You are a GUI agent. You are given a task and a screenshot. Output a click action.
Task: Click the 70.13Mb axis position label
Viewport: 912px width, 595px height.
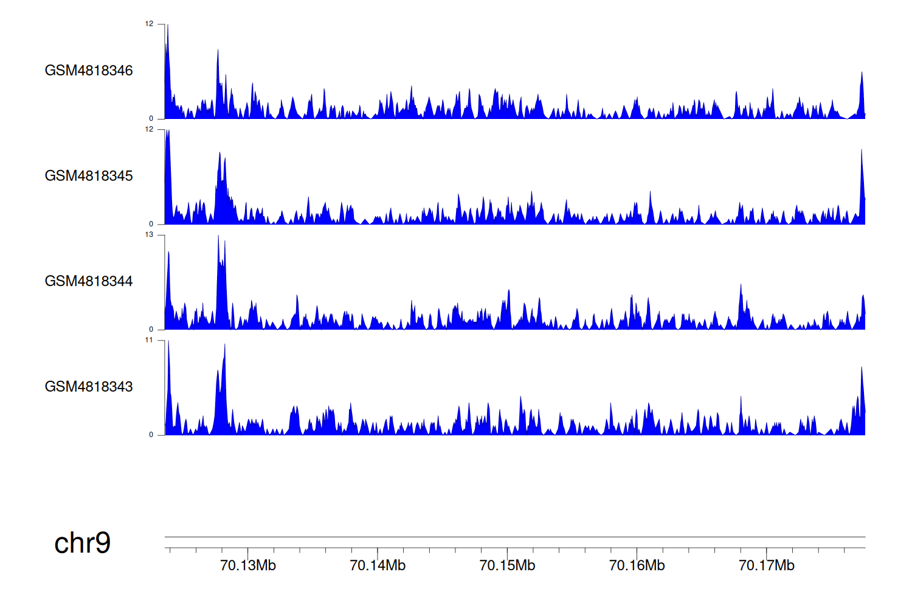[248, 566]
